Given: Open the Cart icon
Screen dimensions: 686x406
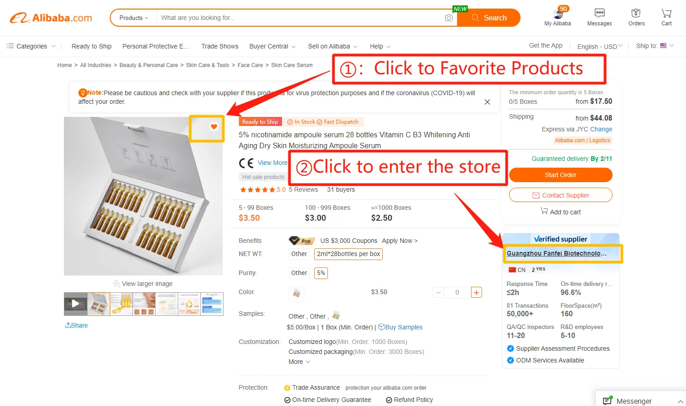Looking at the screenshot, I should (666, 13).
